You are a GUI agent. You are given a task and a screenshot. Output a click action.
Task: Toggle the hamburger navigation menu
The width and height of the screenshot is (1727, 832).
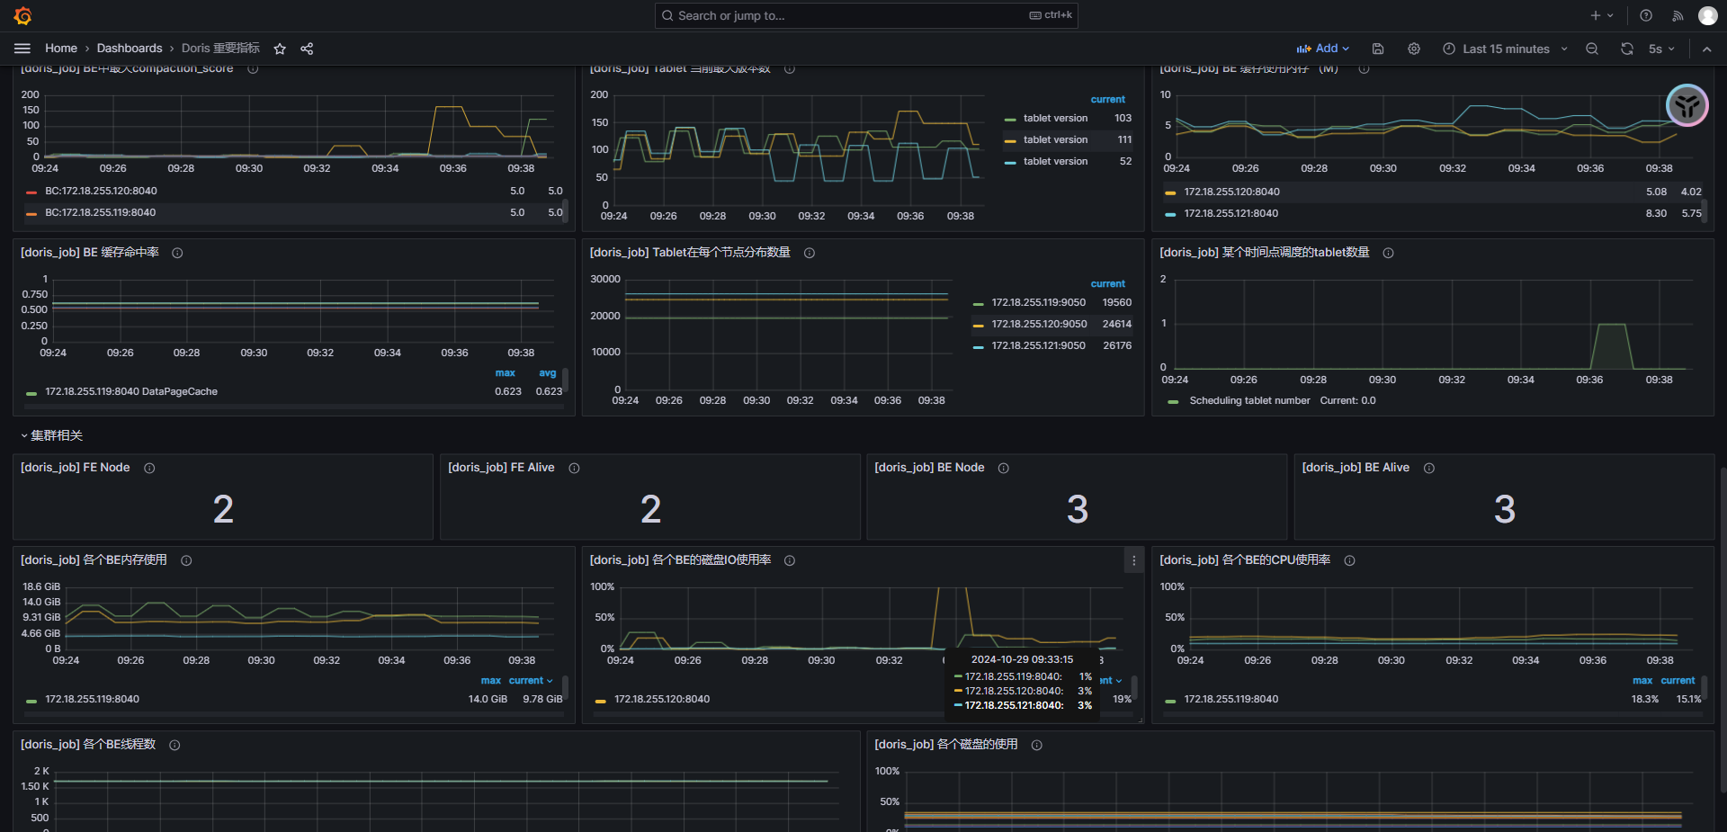22,49
